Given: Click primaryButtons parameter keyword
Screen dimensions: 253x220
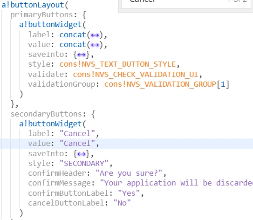Looking at the screenshot, I should (41, 15).
